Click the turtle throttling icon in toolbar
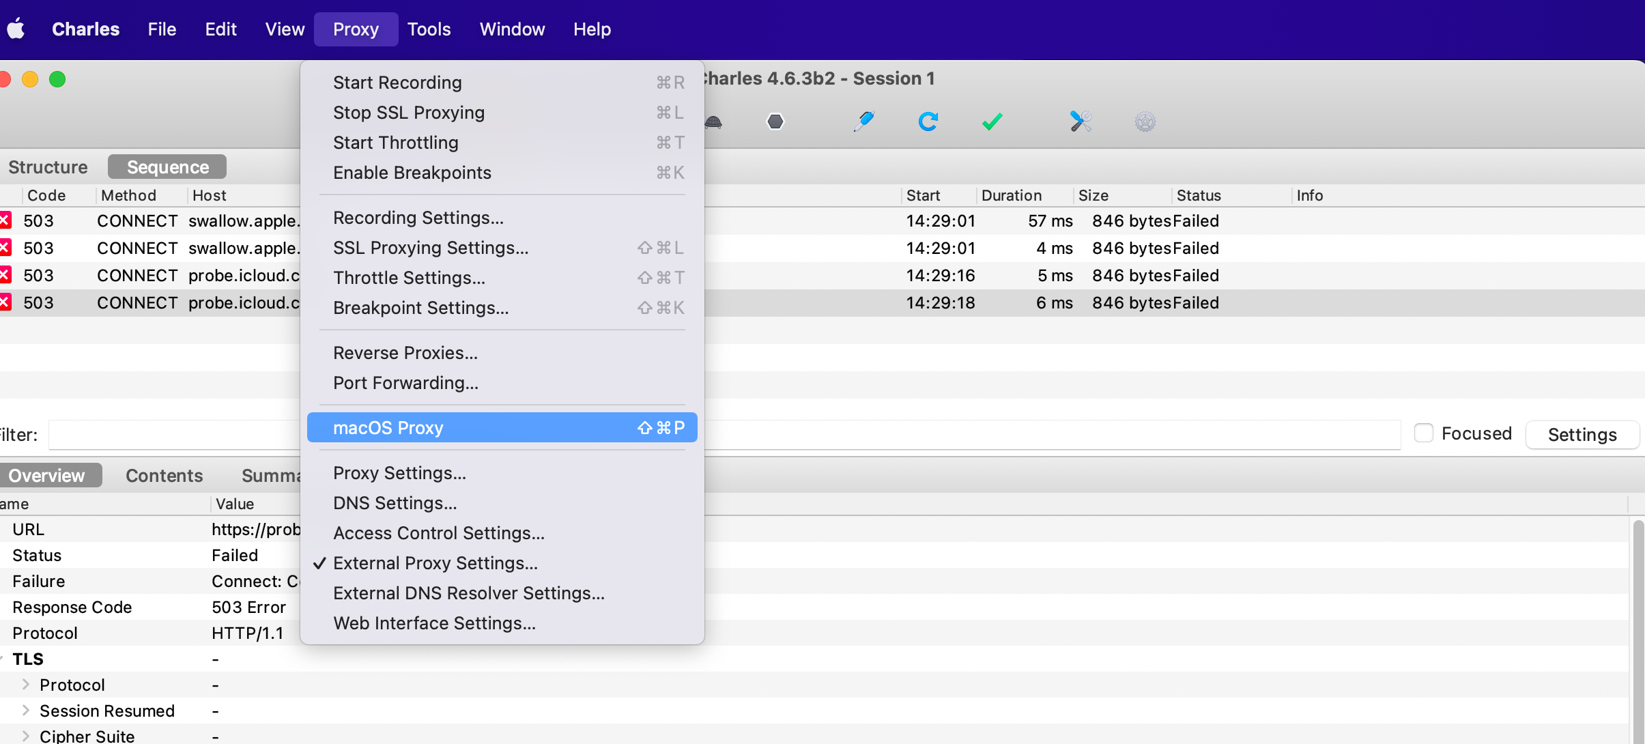 tap(713, 122)
